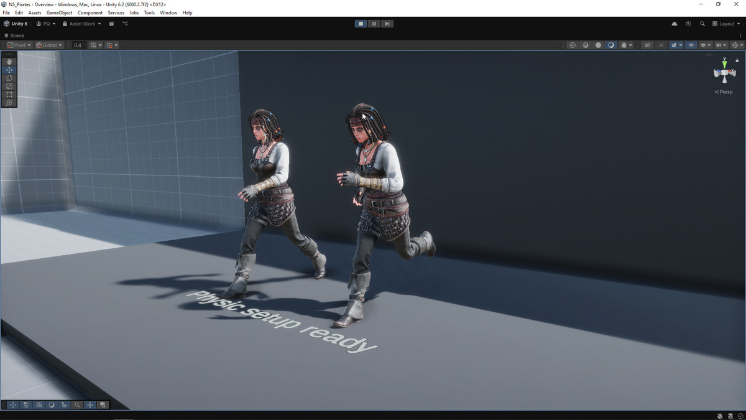The width and height of the screenshot is (746, 420).
Task: Select the Scale tool
Action: point(9,86)
